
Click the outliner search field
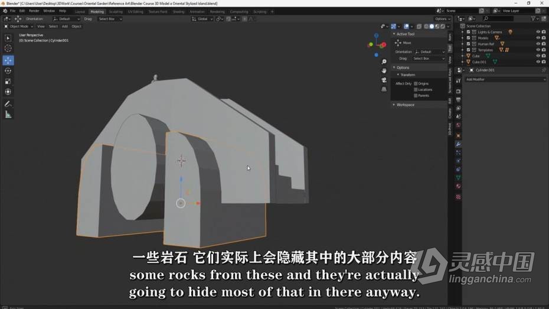pos(498,18)
